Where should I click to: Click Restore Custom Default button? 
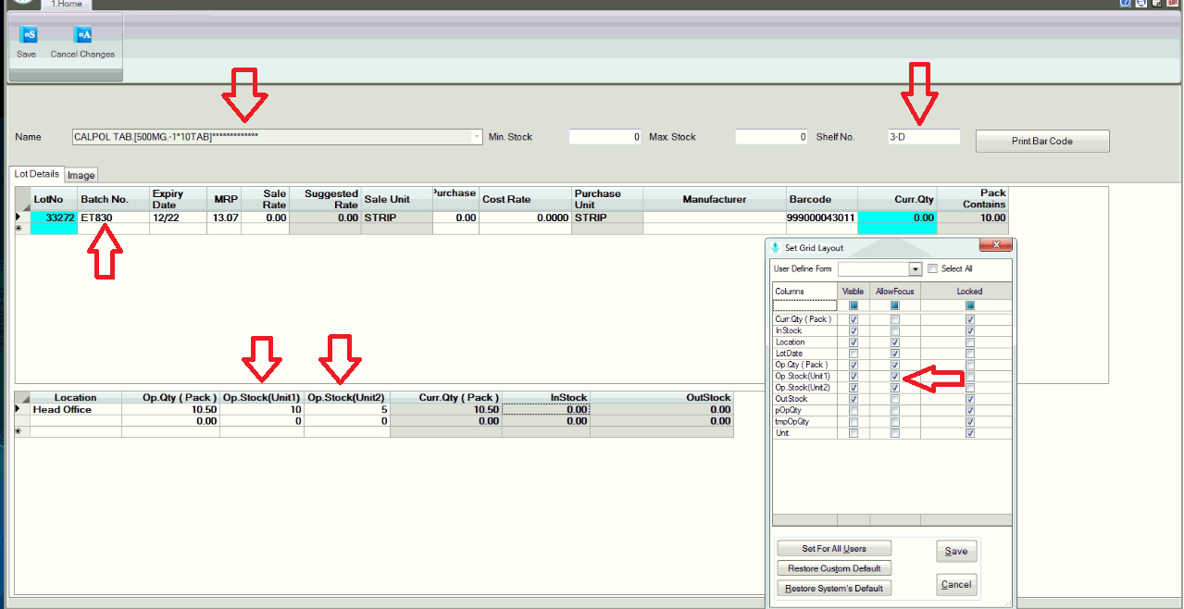834,568
